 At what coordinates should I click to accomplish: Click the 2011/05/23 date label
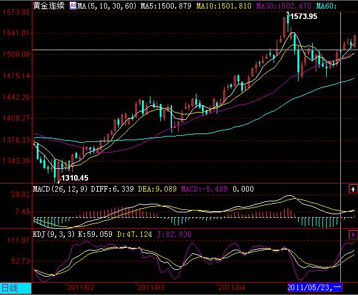click(315, 288)
